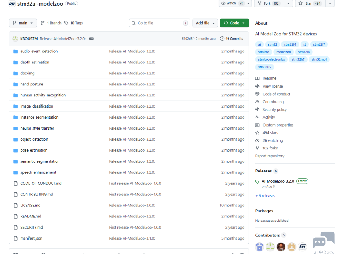Open the SECURITY.md file

[32, 227]
